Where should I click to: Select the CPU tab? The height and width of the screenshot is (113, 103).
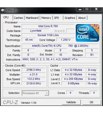(7, 18)
